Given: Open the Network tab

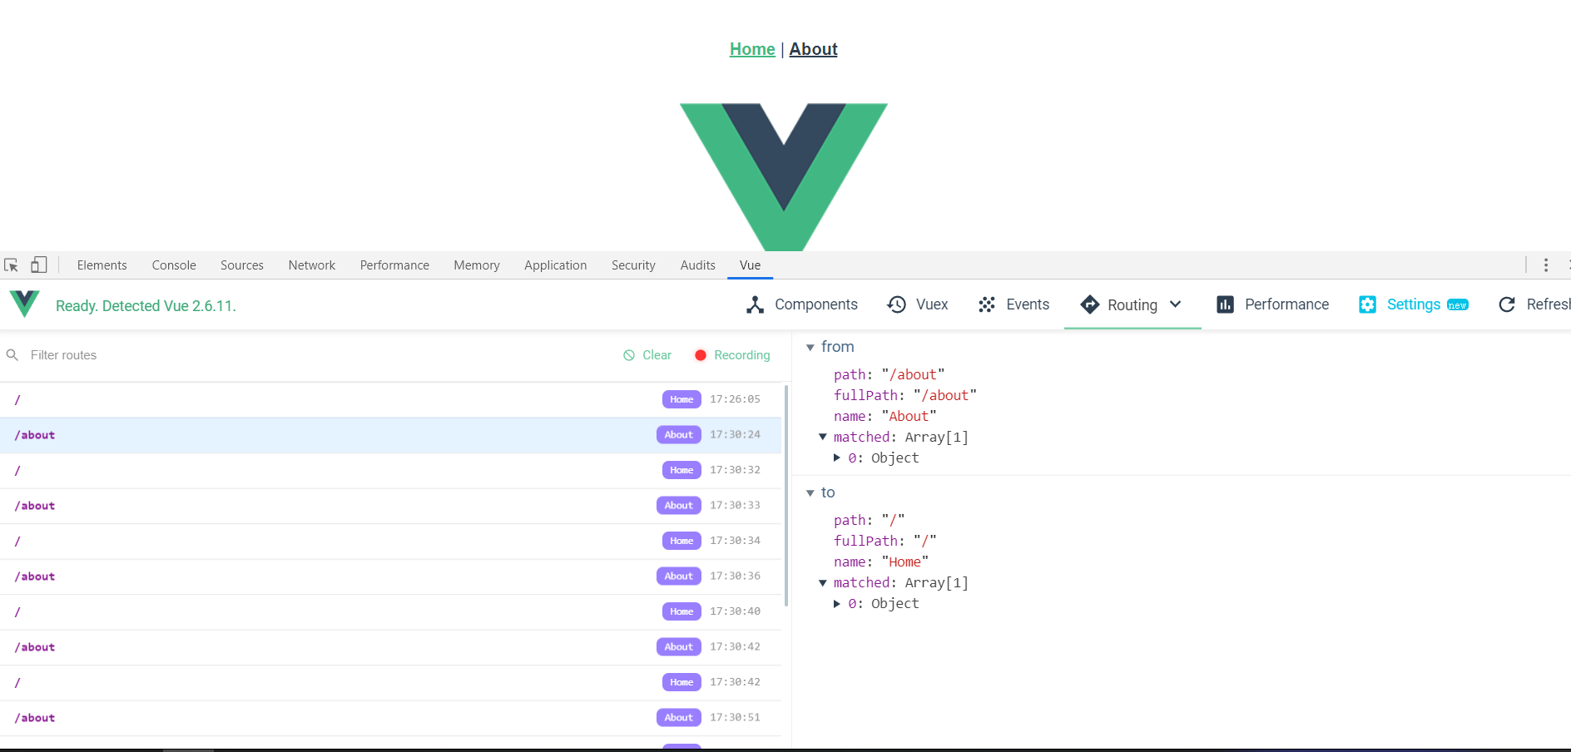Looking at the screenshot, I should [x=312, y=265].
